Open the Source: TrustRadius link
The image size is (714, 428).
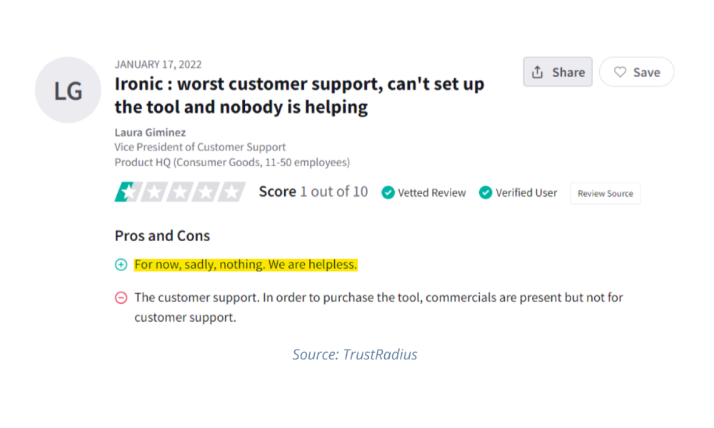355,354
